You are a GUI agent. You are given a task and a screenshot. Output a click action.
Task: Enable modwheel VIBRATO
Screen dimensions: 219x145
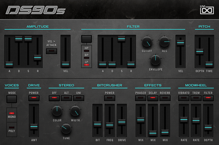tap(184, 98)
